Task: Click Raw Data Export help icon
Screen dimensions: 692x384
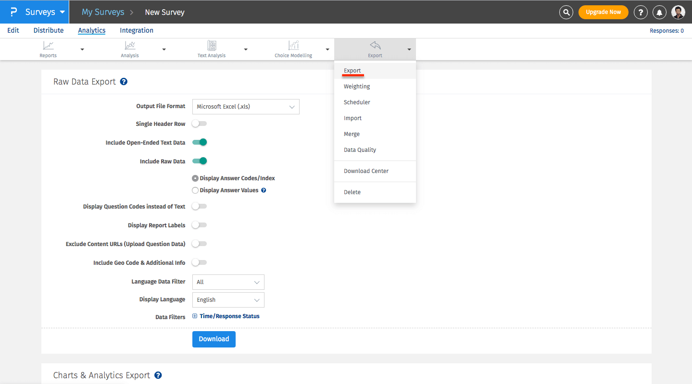Action: point(124,82)
